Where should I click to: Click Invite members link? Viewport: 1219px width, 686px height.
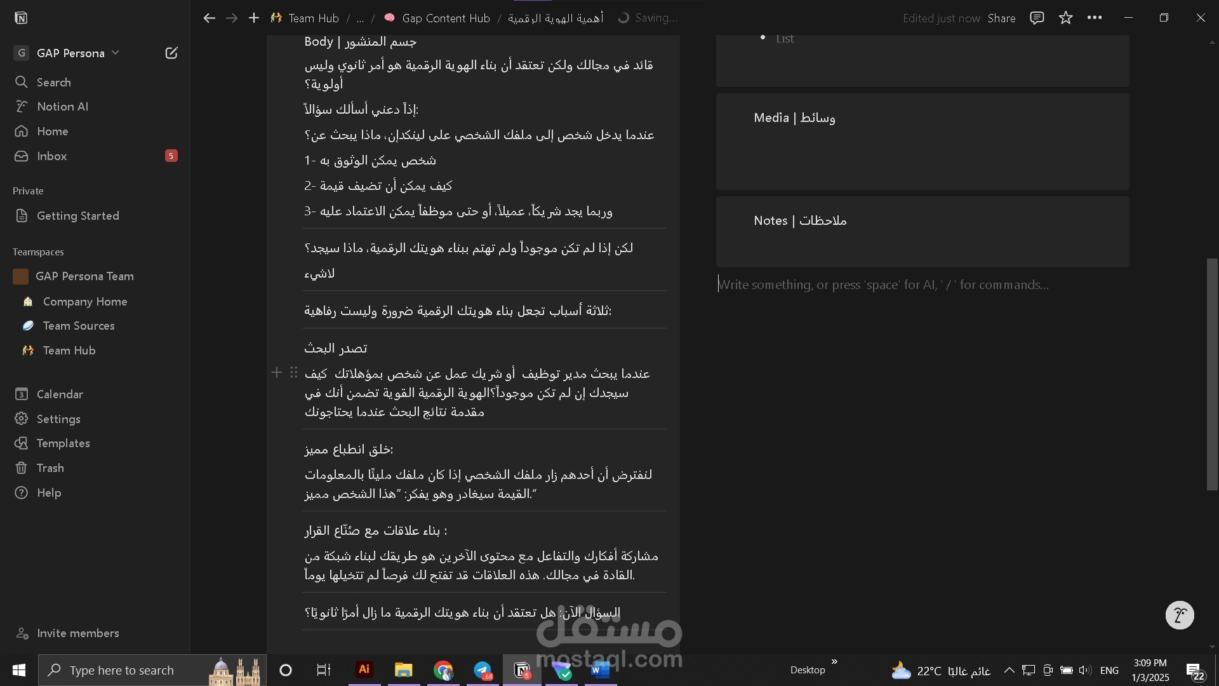click(x=77, y=633)
